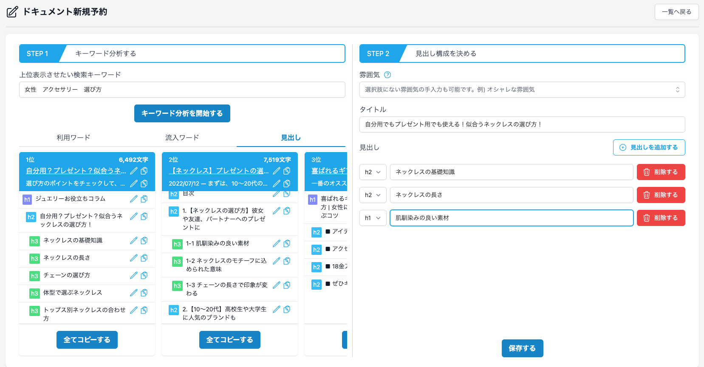This screenshot has width=704, height=367.
Task: Edit the h3 ネックレスの長さ heading
Action: pyautogui.click(x=134, y=258)
